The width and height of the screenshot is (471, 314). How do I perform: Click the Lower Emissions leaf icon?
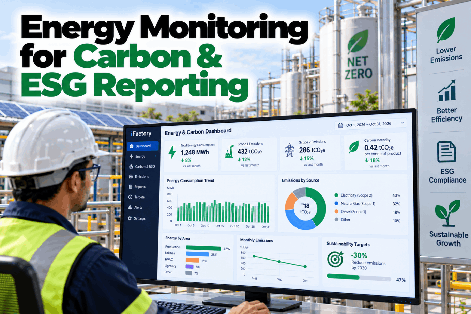[x=446, y=30]
